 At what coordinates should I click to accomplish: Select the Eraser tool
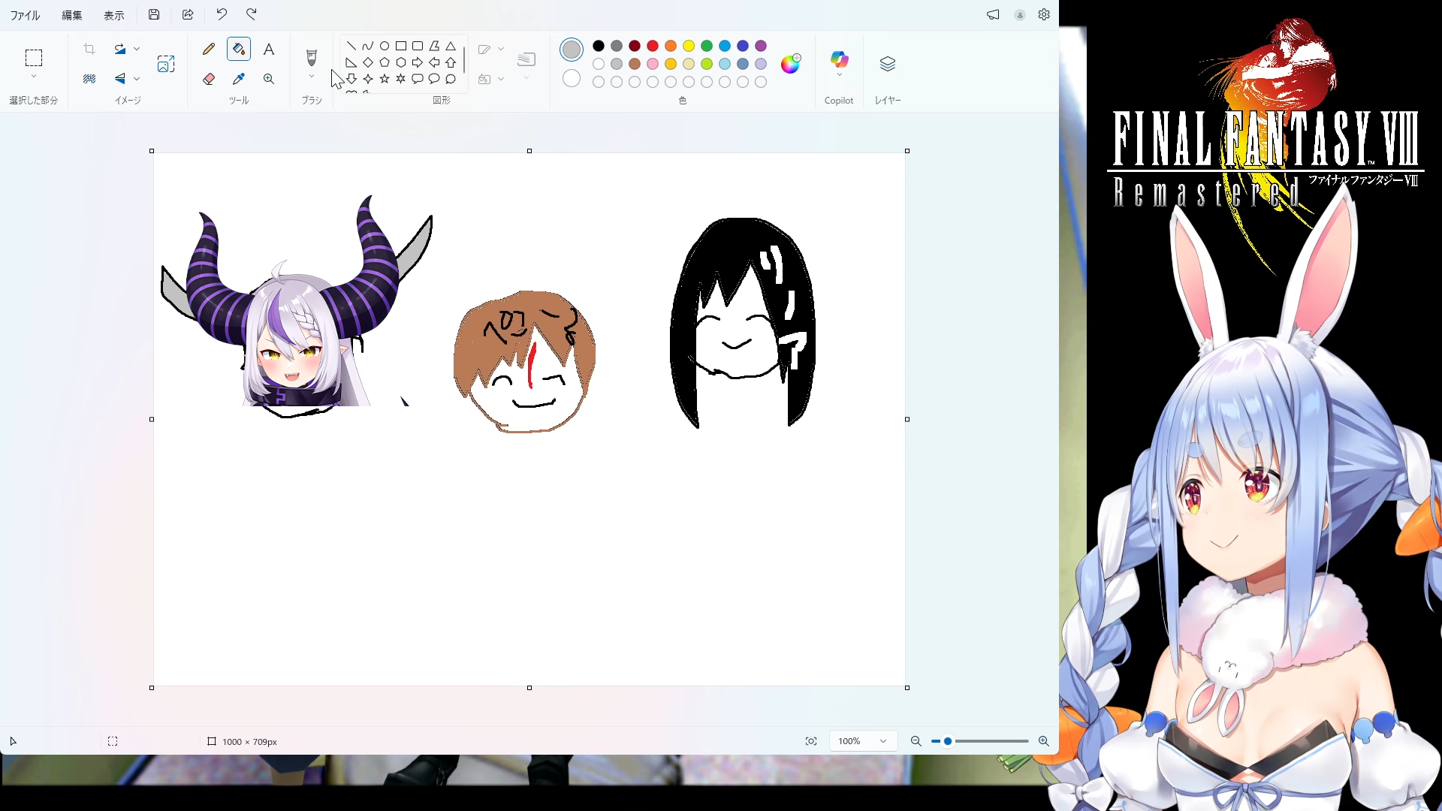(209, 79)
